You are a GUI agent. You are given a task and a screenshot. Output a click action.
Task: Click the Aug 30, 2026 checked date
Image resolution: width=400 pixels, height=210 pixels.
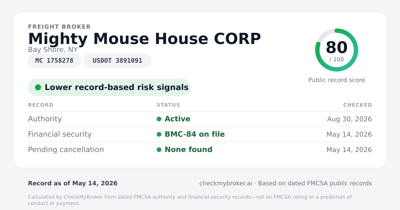(350, 119)
